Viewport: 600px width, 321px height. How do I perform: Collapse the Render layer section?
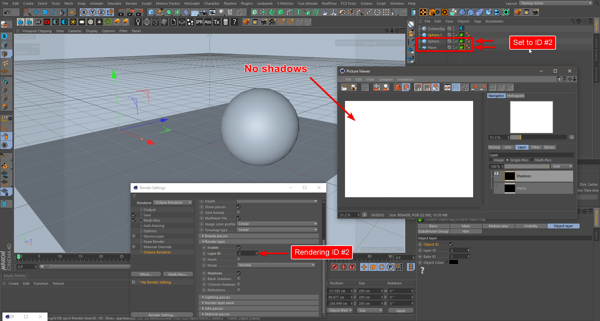click(259, 242)
